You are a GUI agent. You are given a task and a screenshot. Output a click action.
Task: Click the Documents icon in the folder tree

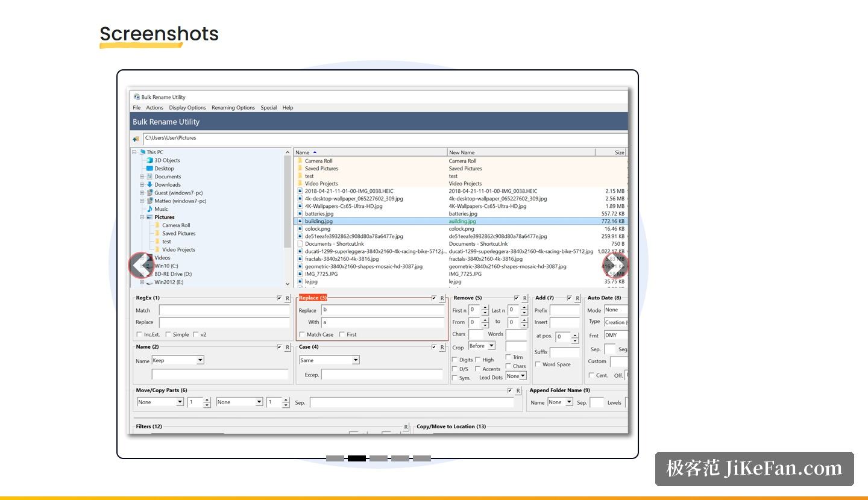point(149,177)
